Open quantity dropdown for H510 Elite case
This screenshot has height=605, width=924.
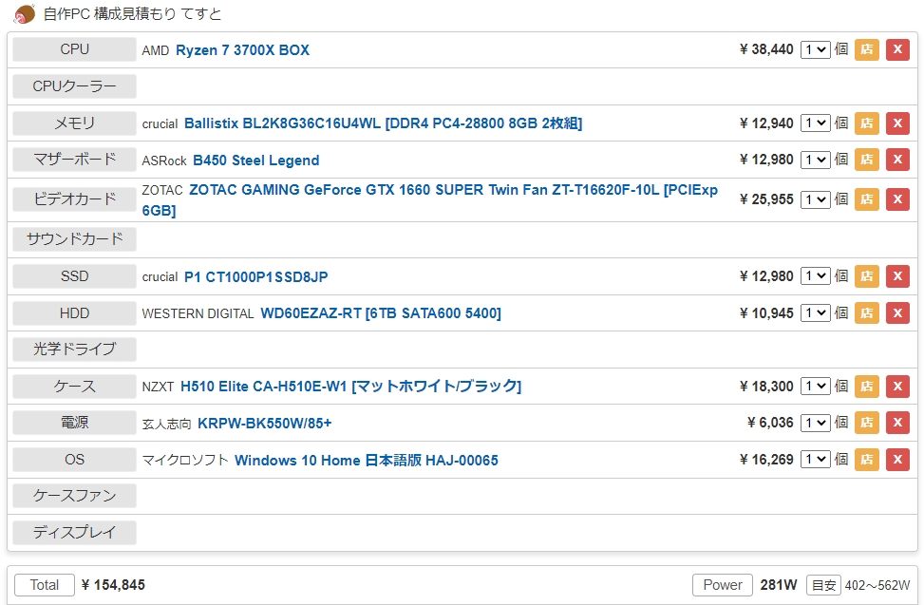click(815, 386)
